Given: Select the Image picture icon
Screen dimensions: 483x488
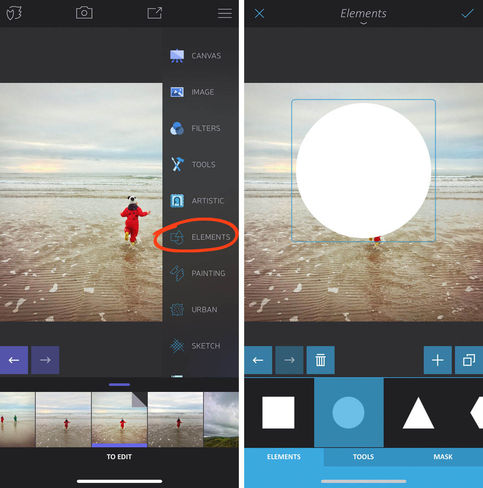Looking at the screenshot, I should [x=177, y=92].
